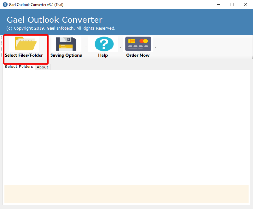The width and height of the screenshot is (253, 209).
Task: Expand the Help dropdown arrow
Action: click(121, 47)
